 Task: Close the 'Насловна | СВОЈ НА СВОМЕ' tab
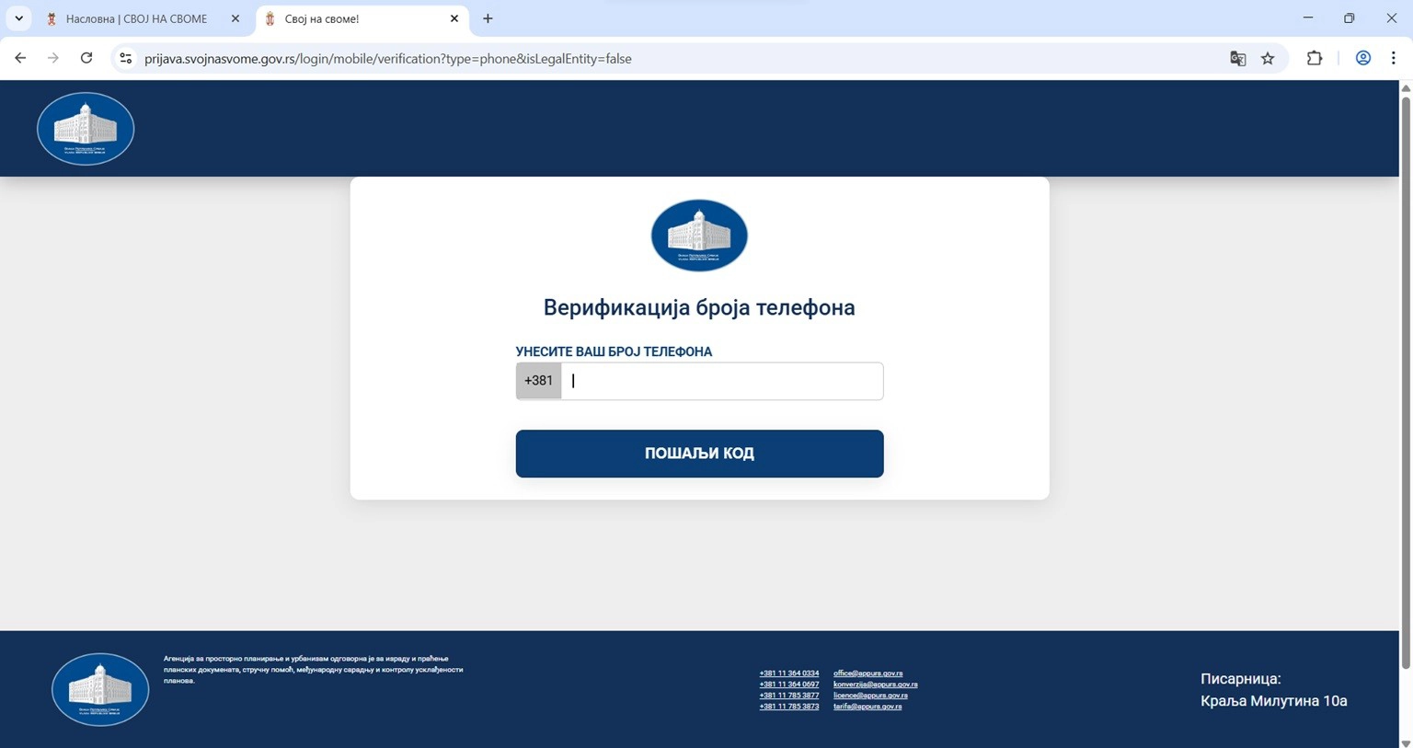tap(235, 18)
